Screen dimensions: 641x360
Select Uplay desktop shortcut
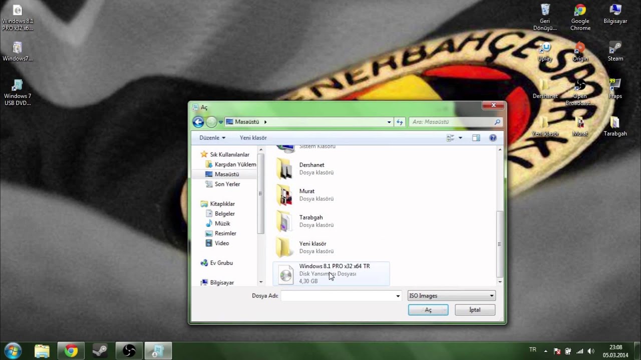coord(545,51)
